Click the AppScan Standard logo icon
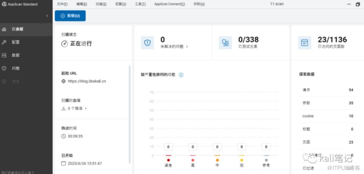The height and width of the screenshot is (174, 364). (x=4, y=4)
